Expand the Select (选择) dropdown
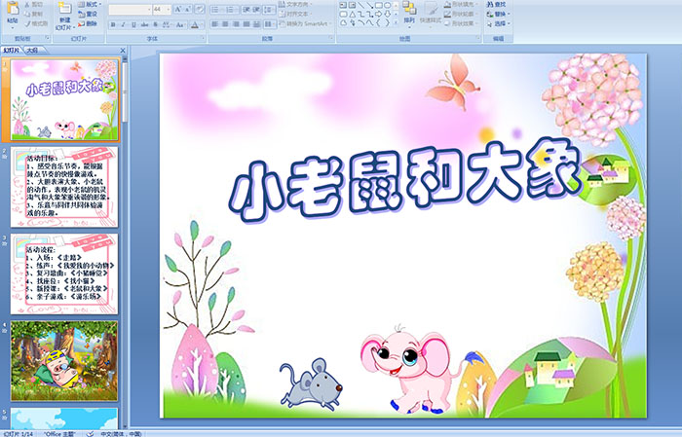682x437 pixels. (x=497, y=24)
